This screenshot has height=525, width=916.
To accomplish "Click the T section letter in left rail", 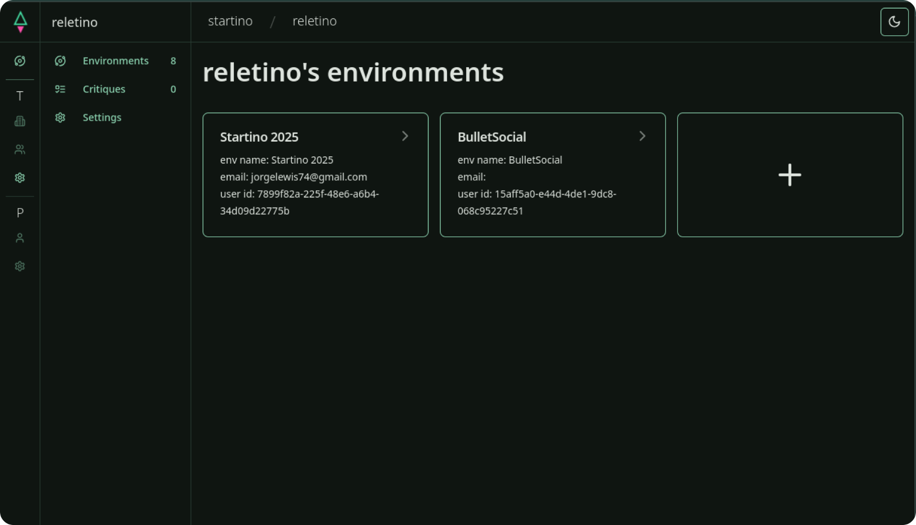I will click(x=20, y=96).
